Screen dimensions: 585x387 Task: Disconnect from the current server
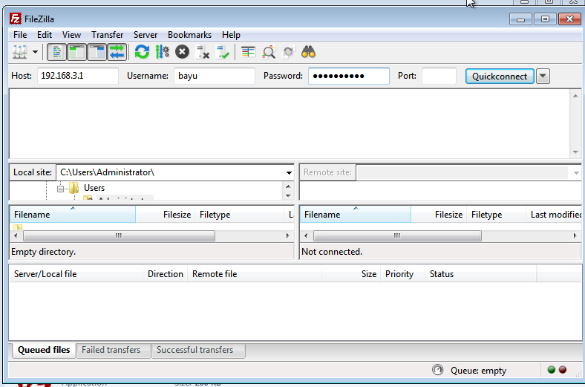pos(203,52)
